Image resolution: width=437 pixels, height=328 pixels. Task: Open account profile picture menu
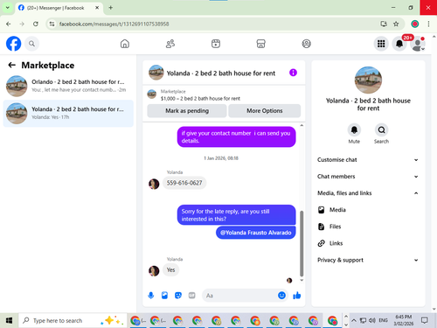(x=418, y=44)
